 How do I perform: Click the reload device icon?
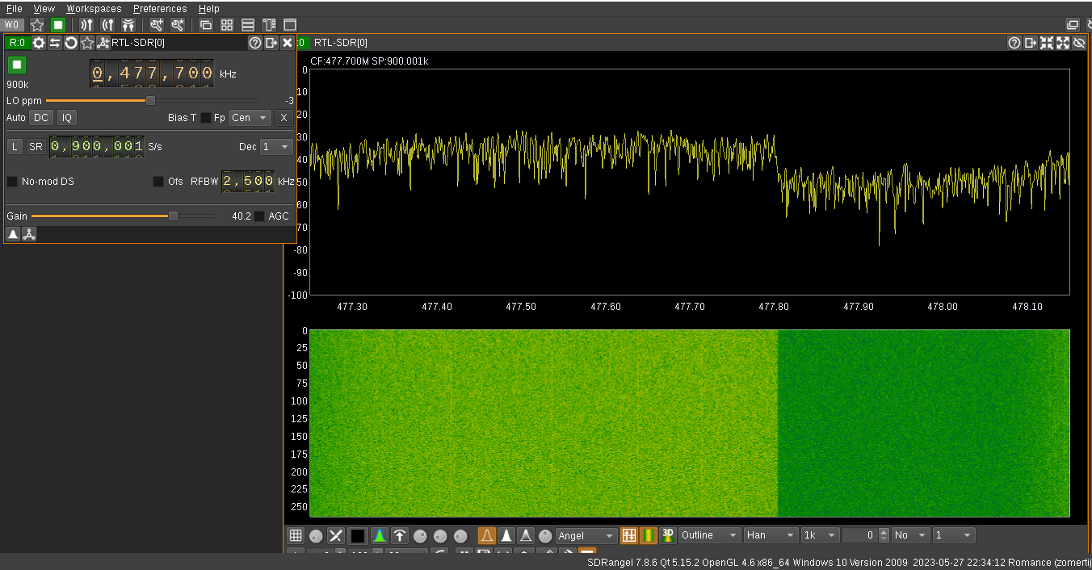(71, 43)
